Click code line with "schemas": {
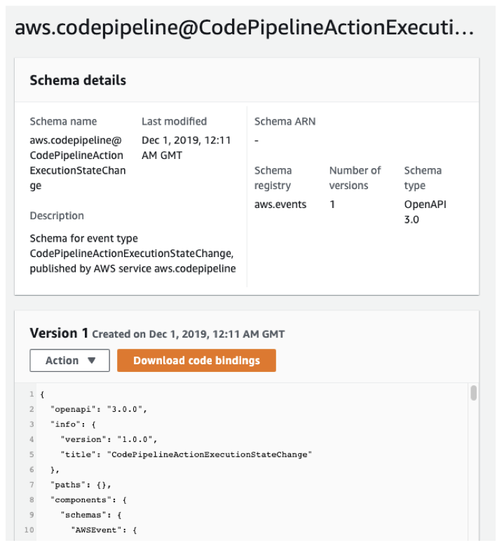The image size is (504, 552). click(x=91, y=515)
